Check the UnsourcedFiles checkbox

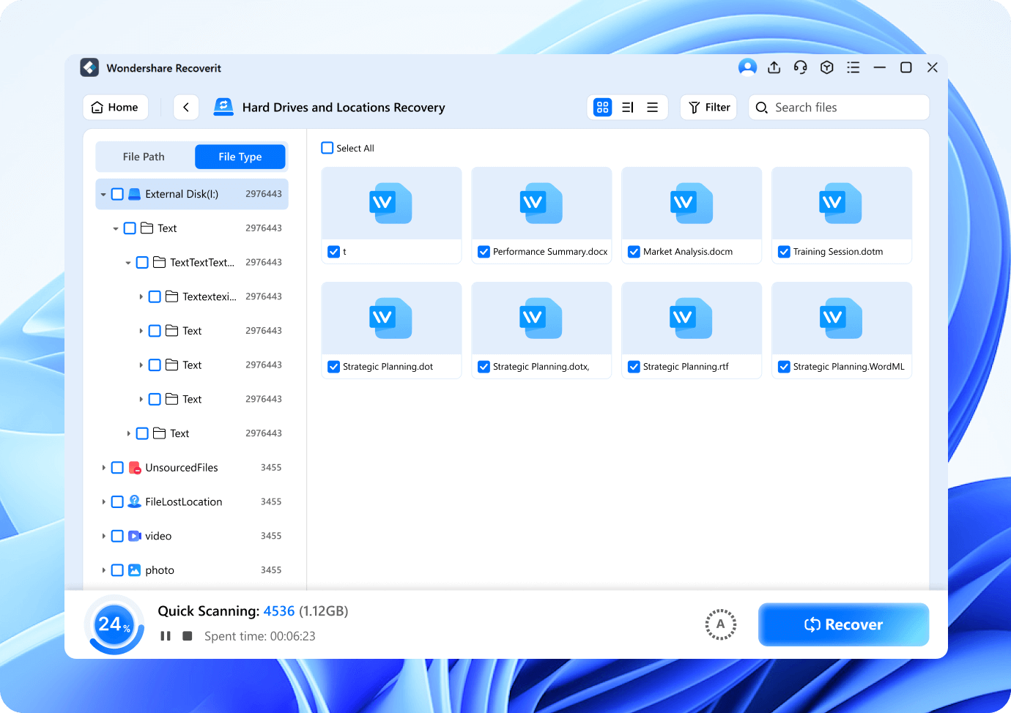click(x=117, y=468)
